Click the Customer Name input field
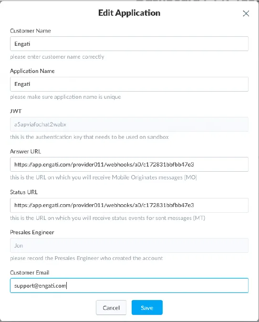This screenshot has height=322, width=259. coord(129,44)
